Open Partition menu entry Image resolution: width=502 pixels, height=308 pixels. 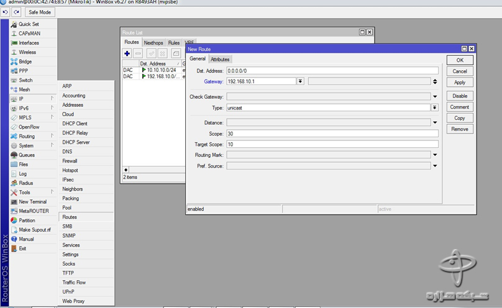(x=34, y=220)
